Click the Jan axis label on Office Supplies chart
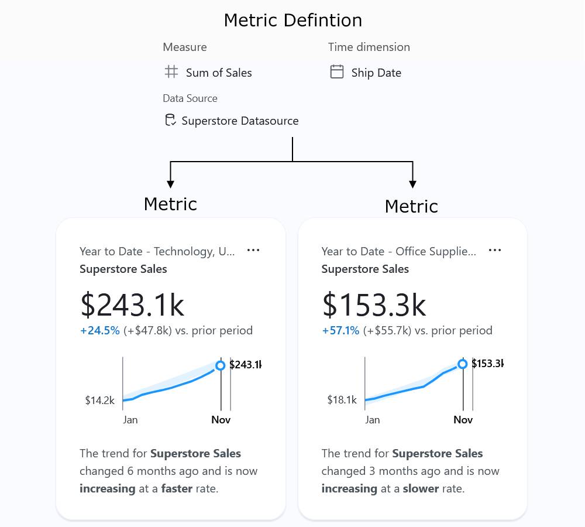This screenshot has width=585, height=527. pyautogui.click(x=373, y=419)
